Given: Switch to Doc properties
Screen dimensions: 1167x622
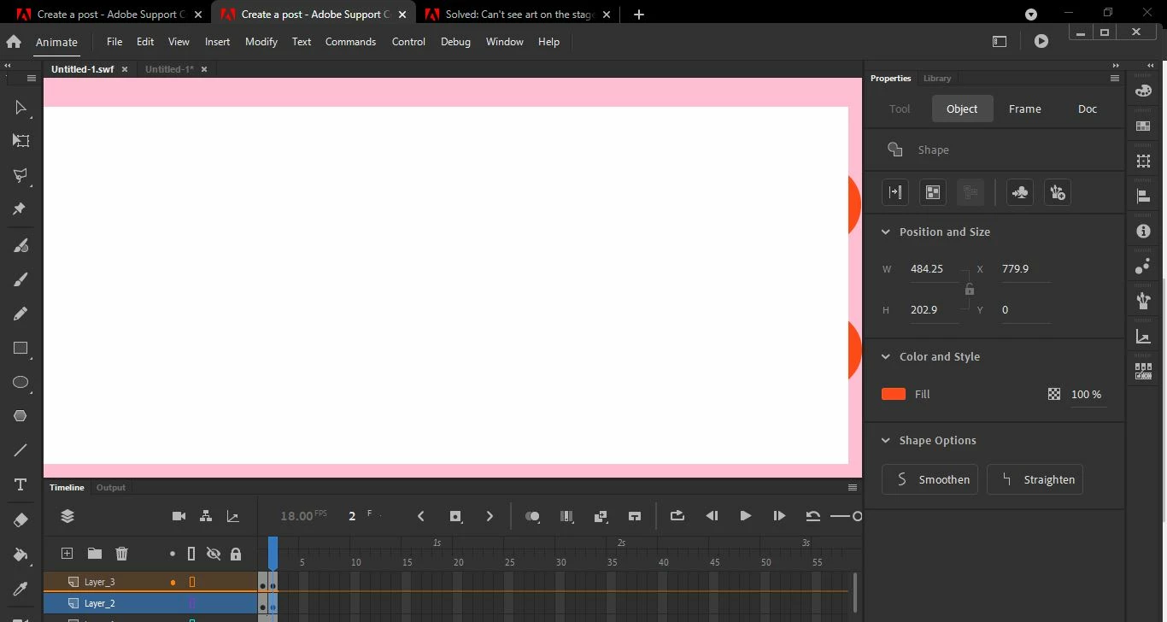Looking at the screenshot, I should tap(1088, 109).
